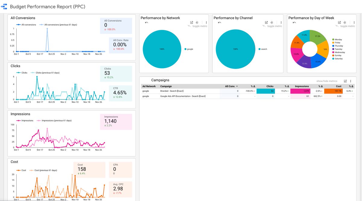The width and height of the screenshot is (362, 201).
Task: Click the Monday legend swatch
Action: (333, 39)
